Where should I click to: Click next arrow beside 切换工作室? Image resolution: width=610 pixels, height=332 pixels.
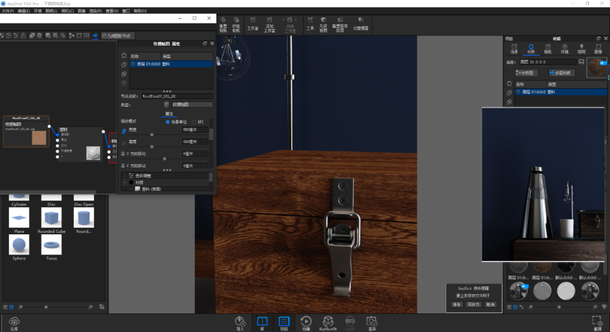295,19
